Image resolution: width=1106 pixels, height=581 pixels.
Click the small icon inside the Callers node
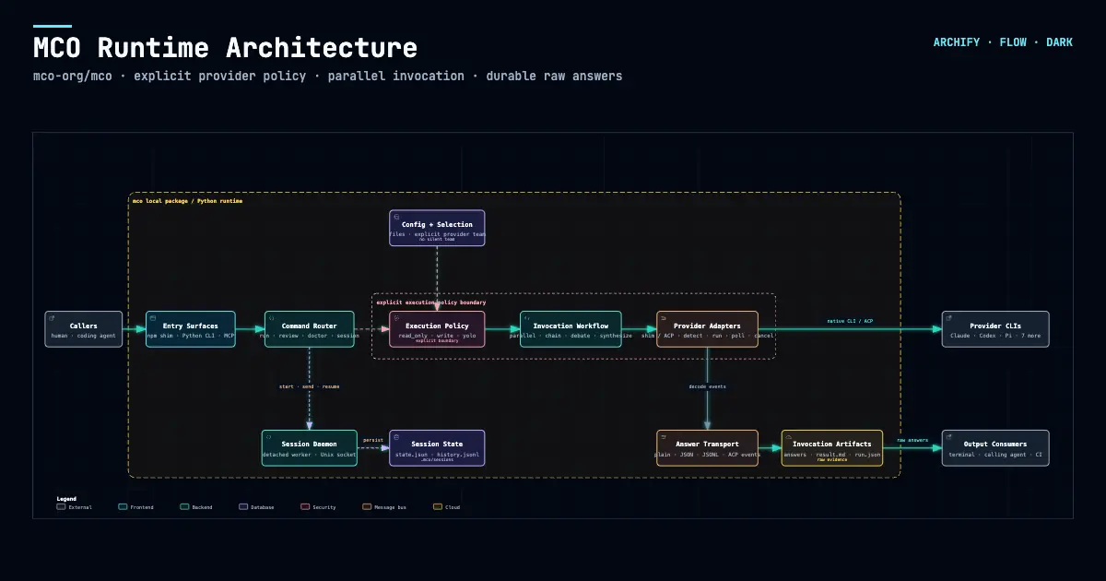pyautogui.click(x=51, y=317)
